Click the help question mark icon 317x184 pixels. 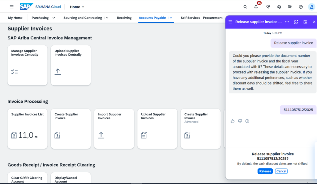[301, 7]
